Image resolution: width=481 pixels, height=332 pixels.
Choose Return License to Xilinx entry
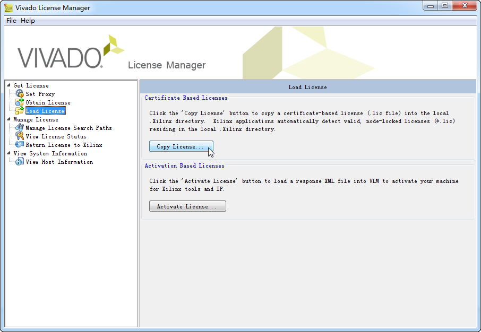click(64, 145)
